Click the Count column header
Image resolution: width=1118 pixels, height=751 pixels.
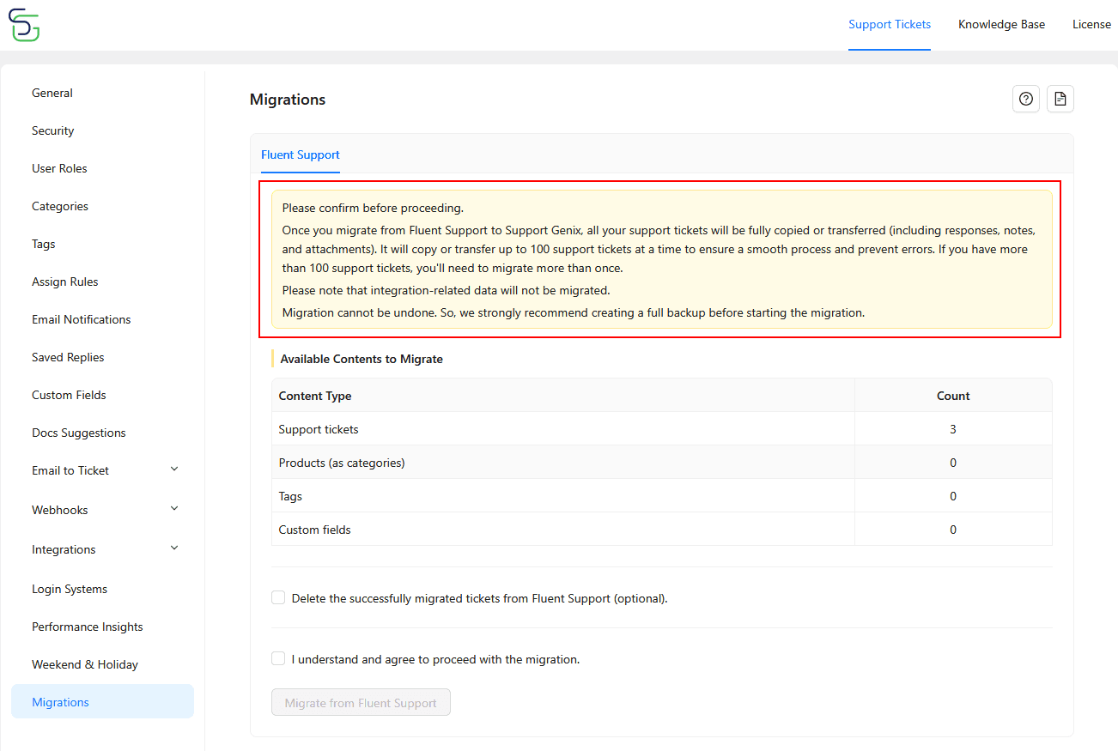(x=953, y=396)
